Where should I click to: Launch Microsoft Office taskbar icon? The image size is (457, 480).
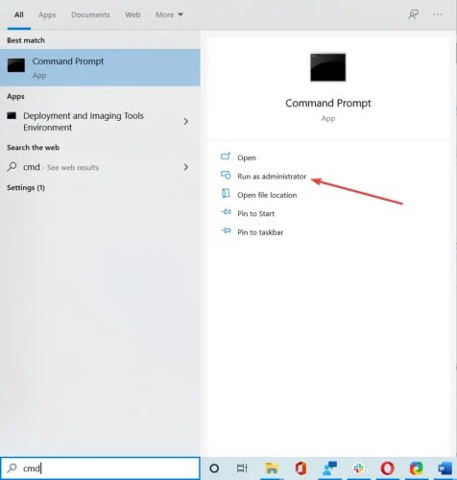pos(301,468)
